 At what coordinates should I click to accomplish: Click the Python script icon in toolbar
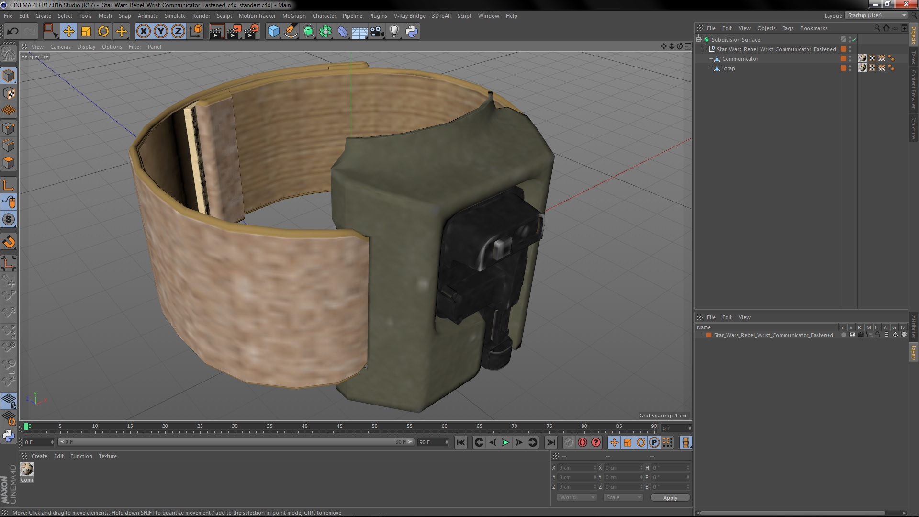point(412,32)
